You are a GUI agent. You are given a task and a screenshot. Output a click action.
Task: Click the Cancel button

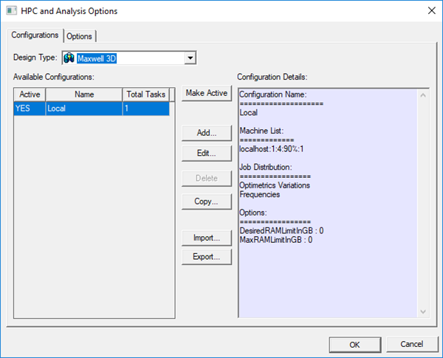click(x=412, y=344)
